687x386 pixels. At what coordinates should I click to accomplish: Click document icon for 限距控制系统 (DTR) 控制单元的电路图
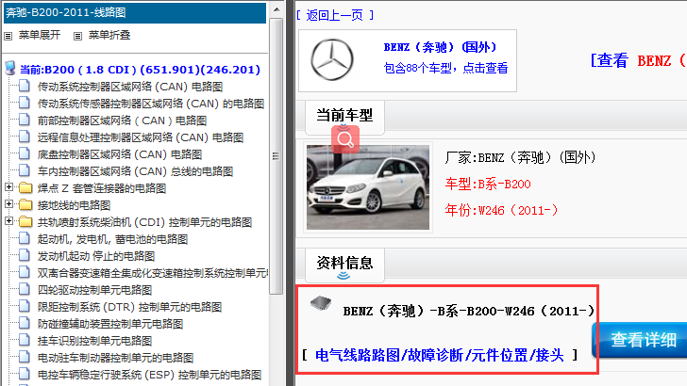pos(25,306)
